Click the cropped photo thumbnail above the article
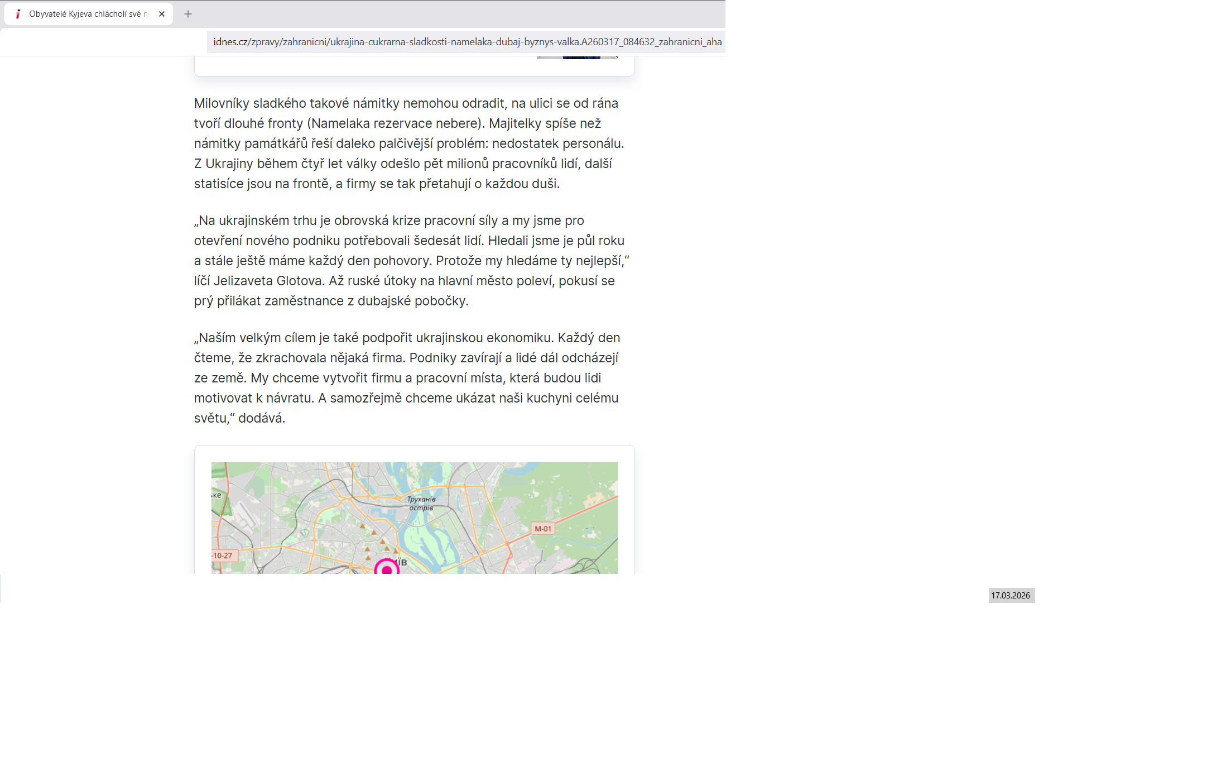The height and width of the screenshot is (776, 1231). [577, 57]
